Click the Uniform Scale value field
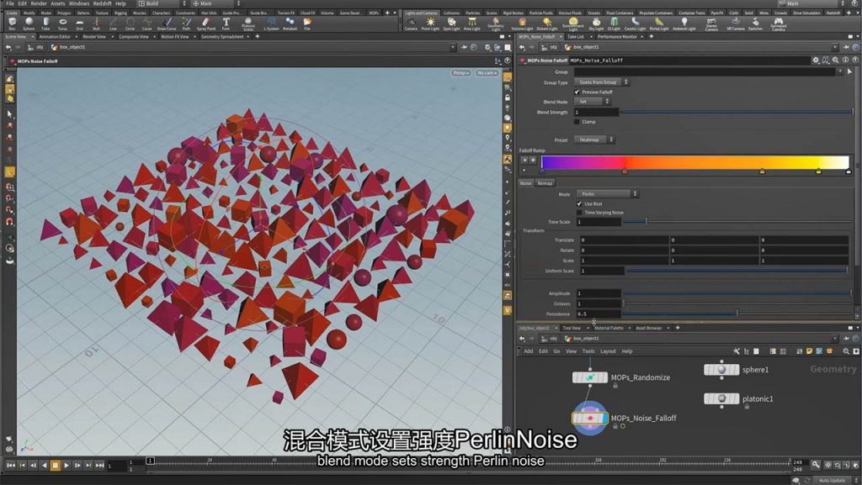The height and width of the screenshot is (485, 862). pos(602,271)
